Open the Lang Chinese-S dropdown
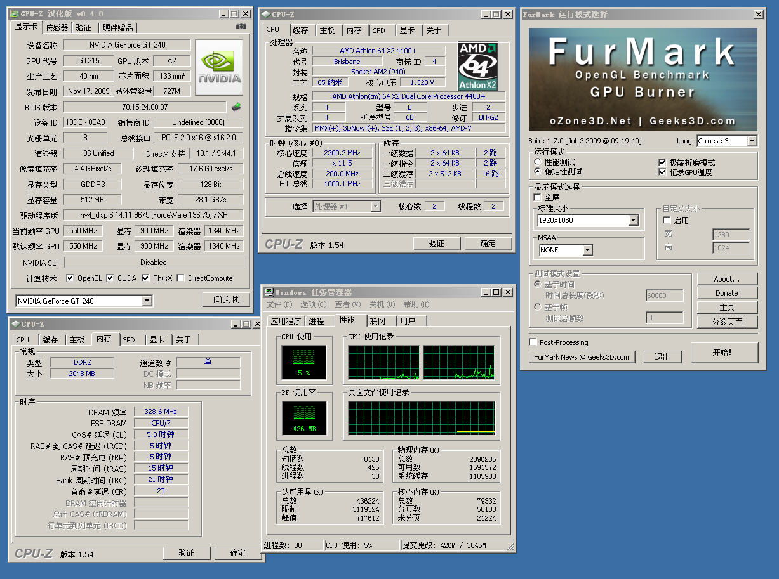The image size is (779, 579). 752,141
